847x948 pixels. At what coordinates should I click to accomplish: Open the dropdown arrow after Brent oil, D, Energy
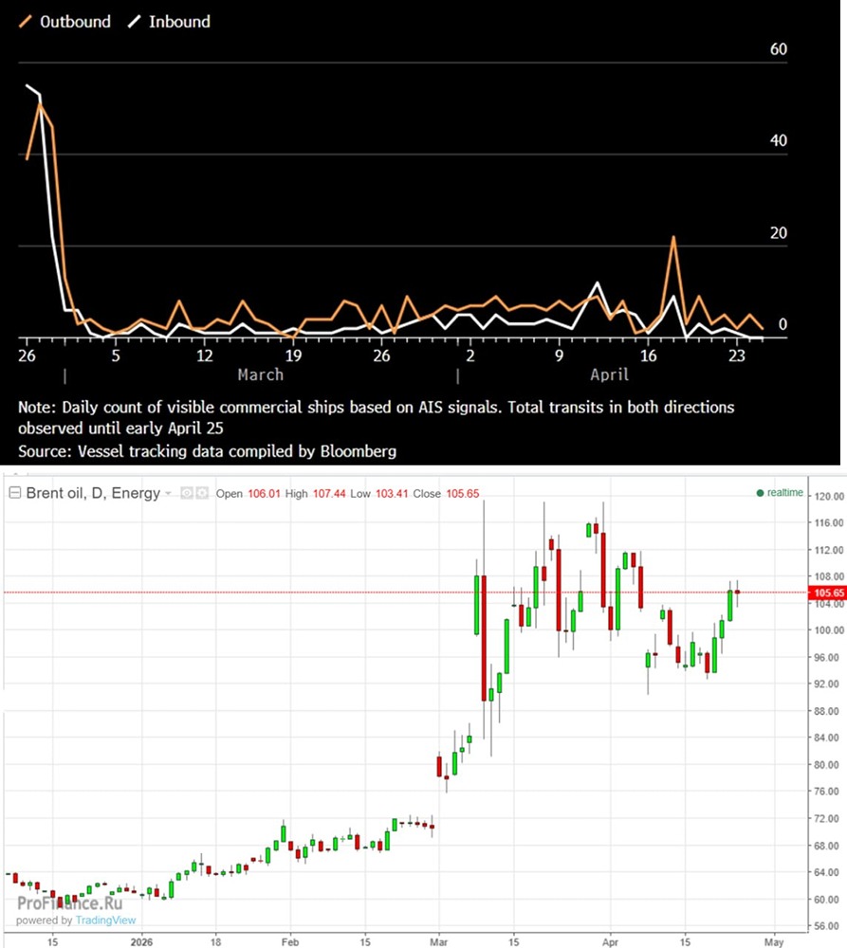click(168, 493)
